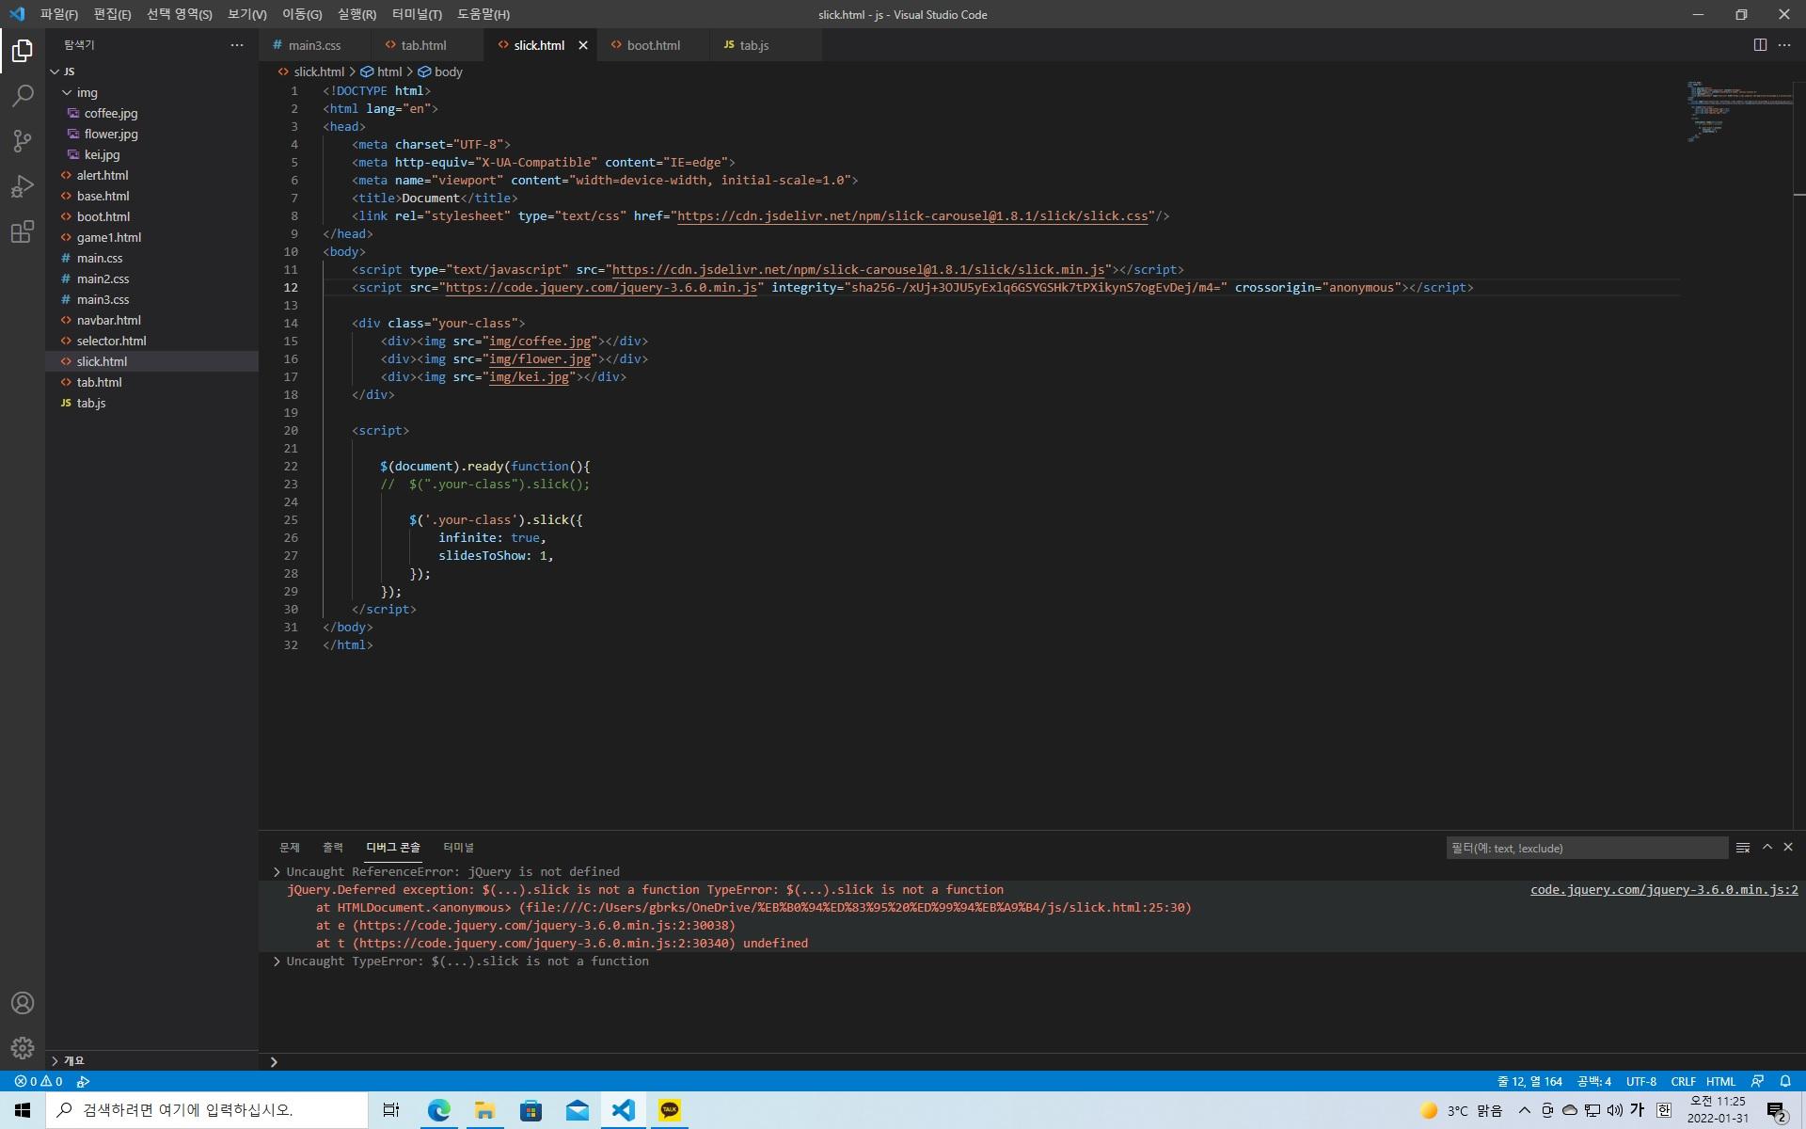Switch to 문제 panel tab
This screenshot has width=1806, height=1129.
289,848
